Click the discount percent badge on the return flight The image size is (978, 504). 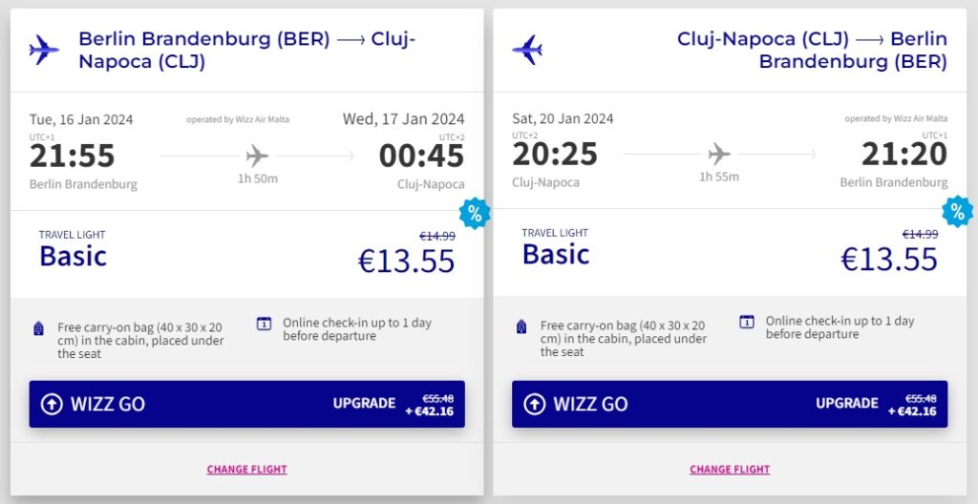(x=958, y=212)
